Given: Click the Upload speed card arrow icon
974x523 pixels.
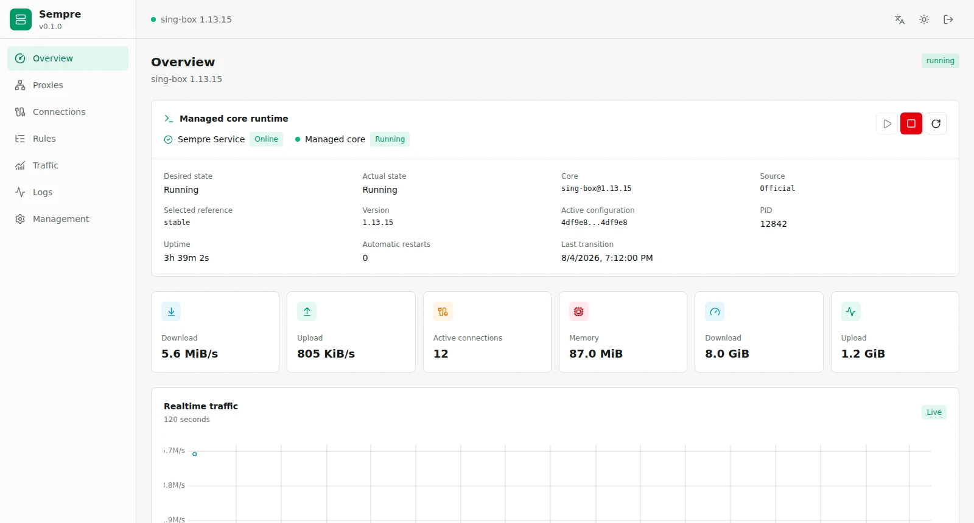Looking at the screenshot, I should (307, 311).
